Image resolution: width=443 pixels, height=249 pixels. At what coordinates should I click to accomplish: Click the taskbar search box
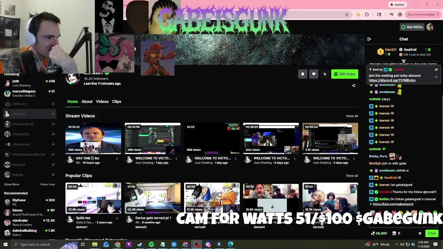(x=44, y=245)
